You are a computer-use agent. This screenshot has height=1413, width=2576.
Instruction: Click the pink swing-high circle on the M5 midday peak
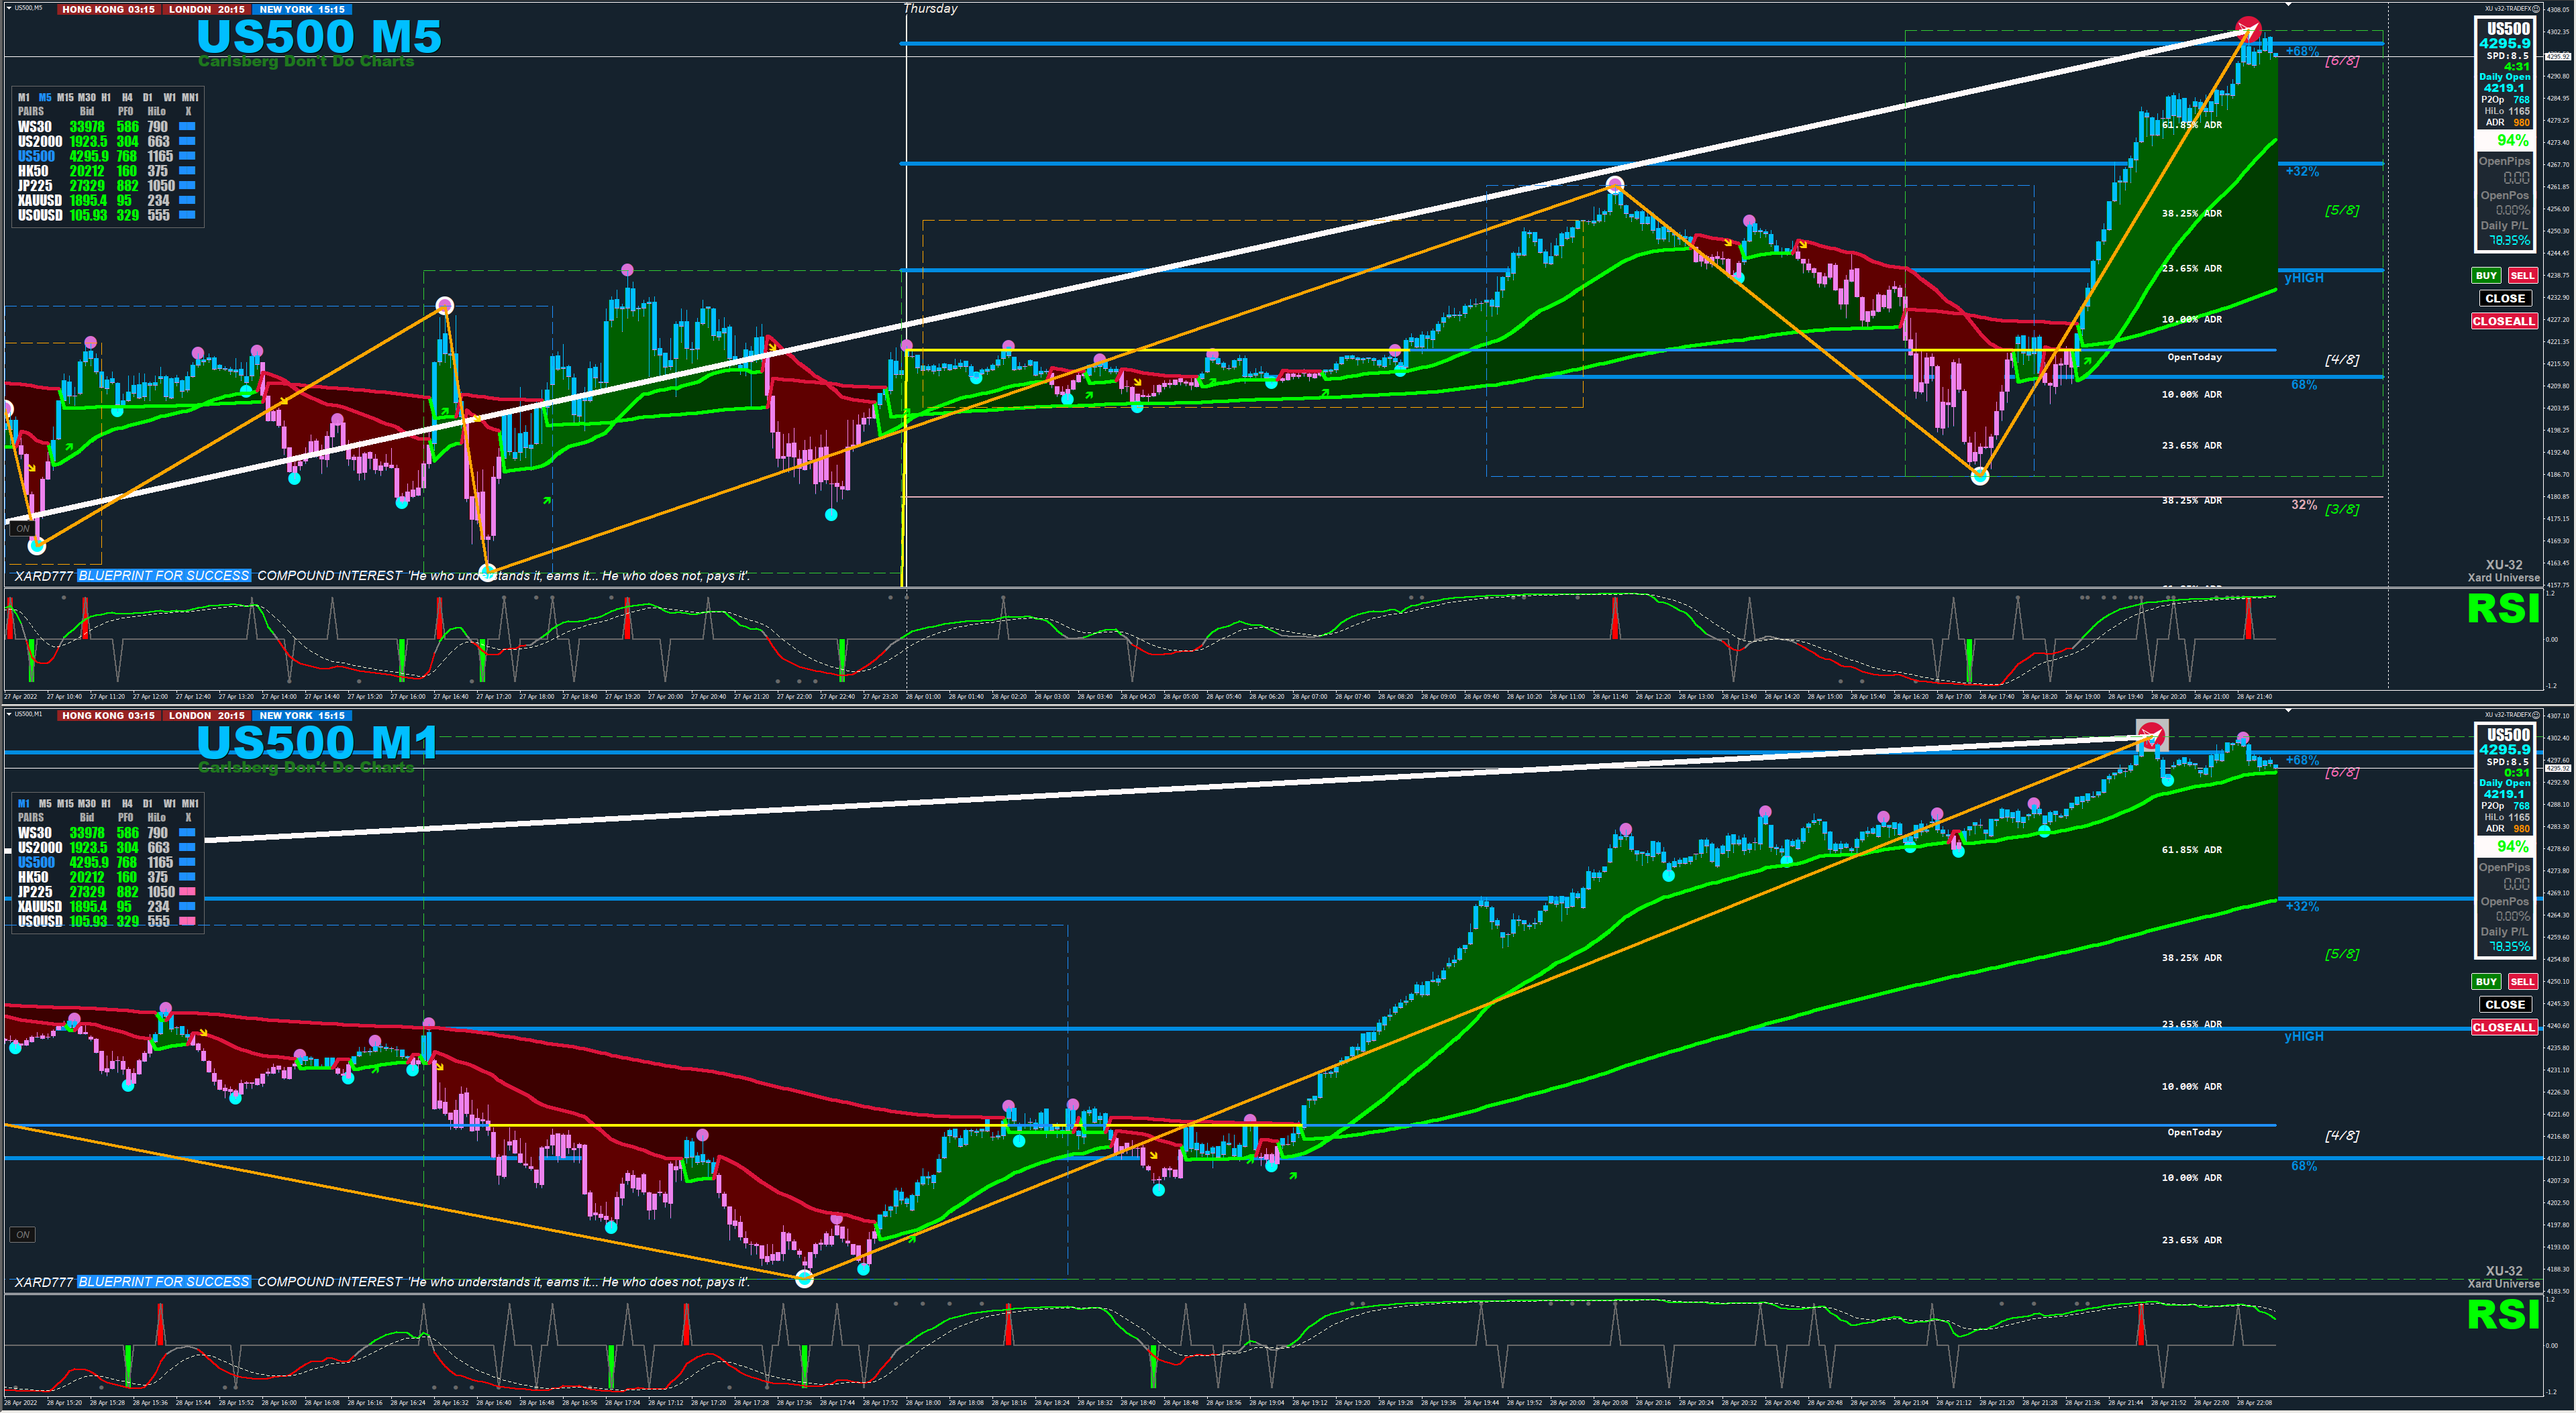click(1615, 185)
